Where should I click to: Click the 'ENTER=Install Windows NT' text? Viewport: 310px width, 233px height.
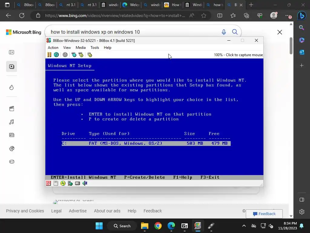coord(83,177)
